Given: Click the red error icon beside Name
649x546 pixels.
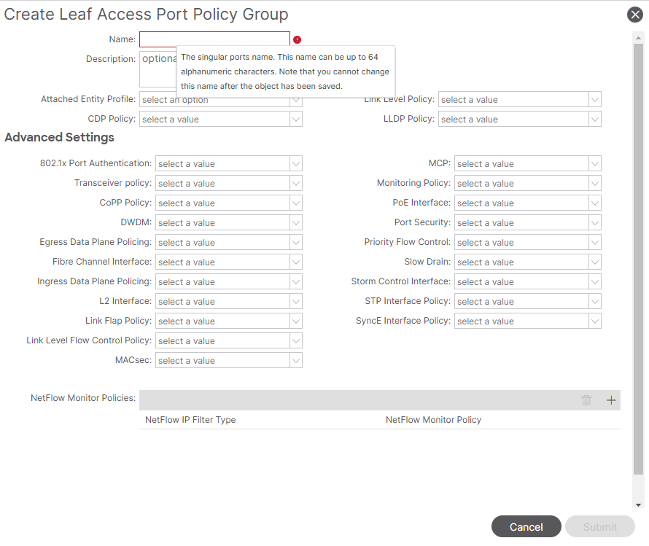Looking at the screenshot, I should tap(297, 40).
